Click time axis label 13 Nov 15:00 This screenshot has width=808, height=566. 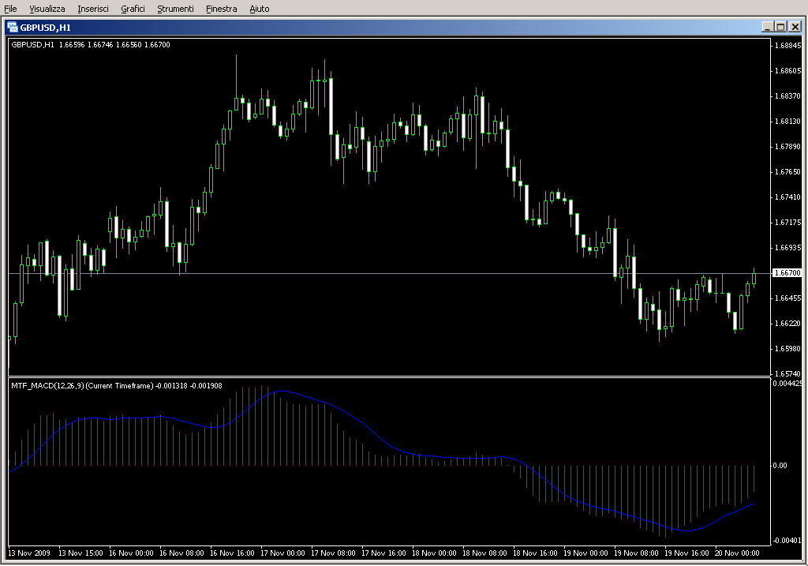80,553
